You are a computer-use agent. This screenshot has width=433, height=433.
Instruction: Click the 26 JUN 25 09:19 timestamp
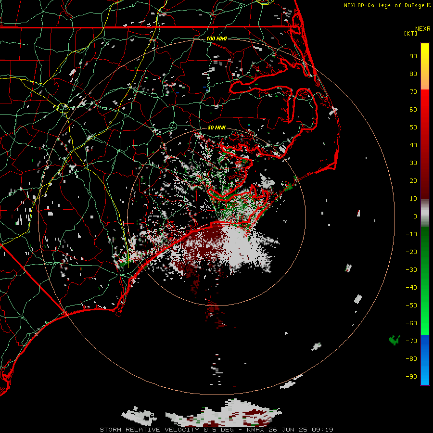301,430
